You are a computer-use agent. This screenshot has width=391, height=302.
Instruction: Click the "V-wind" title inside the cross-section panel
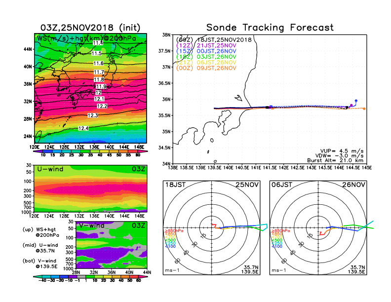(92, 226)
